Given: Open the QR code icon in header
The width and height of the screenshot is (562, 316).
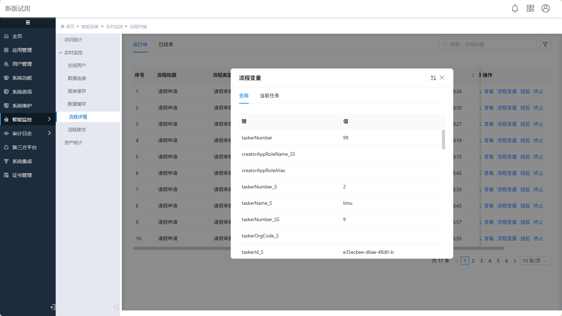Looking at the screenshot, I should [x=530, y=9].
